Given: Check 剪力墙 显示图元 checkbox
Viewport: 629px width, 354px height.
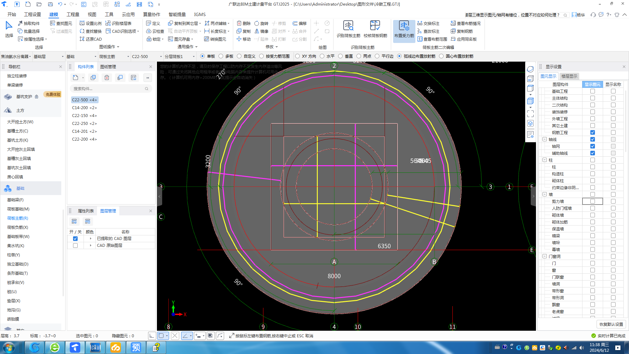Looking at the screenshot, I should pyautogui.click(x=593, y=201).
